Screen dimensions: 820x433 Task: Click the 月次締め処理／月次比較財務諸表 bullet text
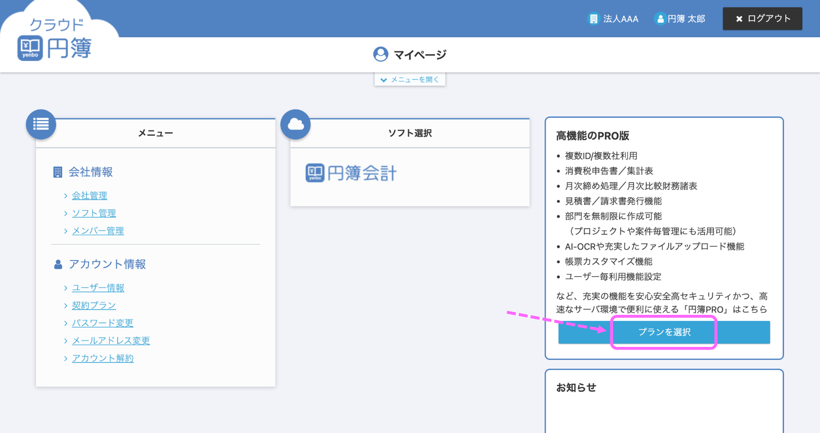point(631,186)
